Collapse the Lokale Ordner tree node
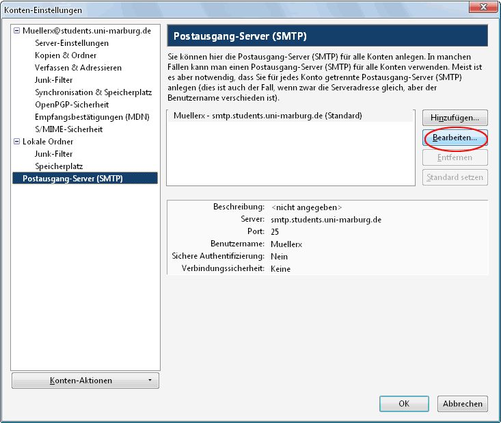The height and width of the screenshot is (423, 501). (17, 142)
